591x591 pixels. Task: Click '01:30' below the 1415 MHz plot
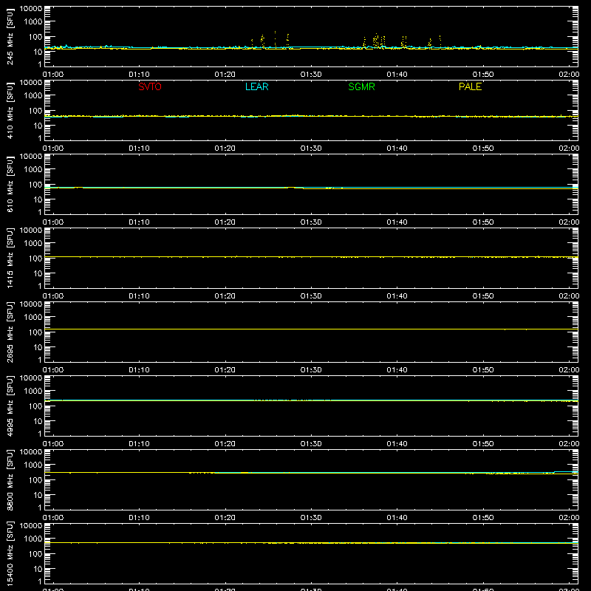(x=311, y=296)
